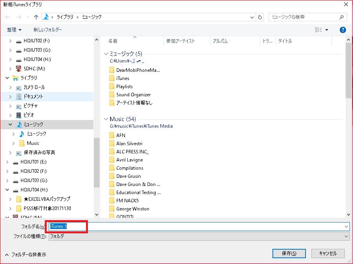Click the 保存(S) button
This screenshot has height=264, width=353.
point(289,254)
